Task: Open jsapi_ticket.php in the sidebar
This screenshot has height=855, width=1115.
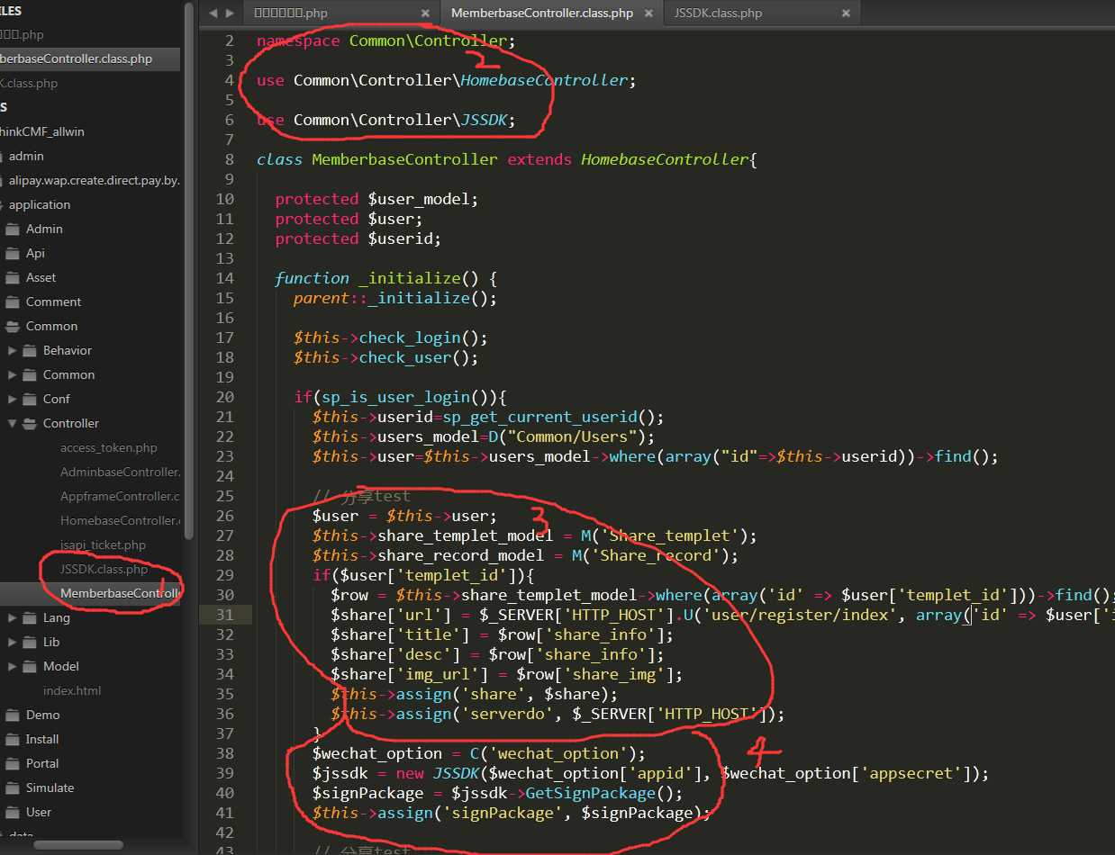Action: pyautogui.click(x=103, y=545)
